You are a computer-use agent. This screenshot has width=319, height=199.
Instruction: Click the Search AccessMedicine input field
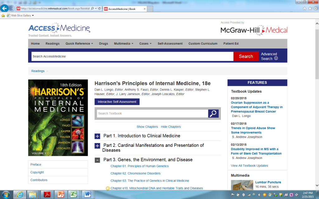tap(132, 56)
